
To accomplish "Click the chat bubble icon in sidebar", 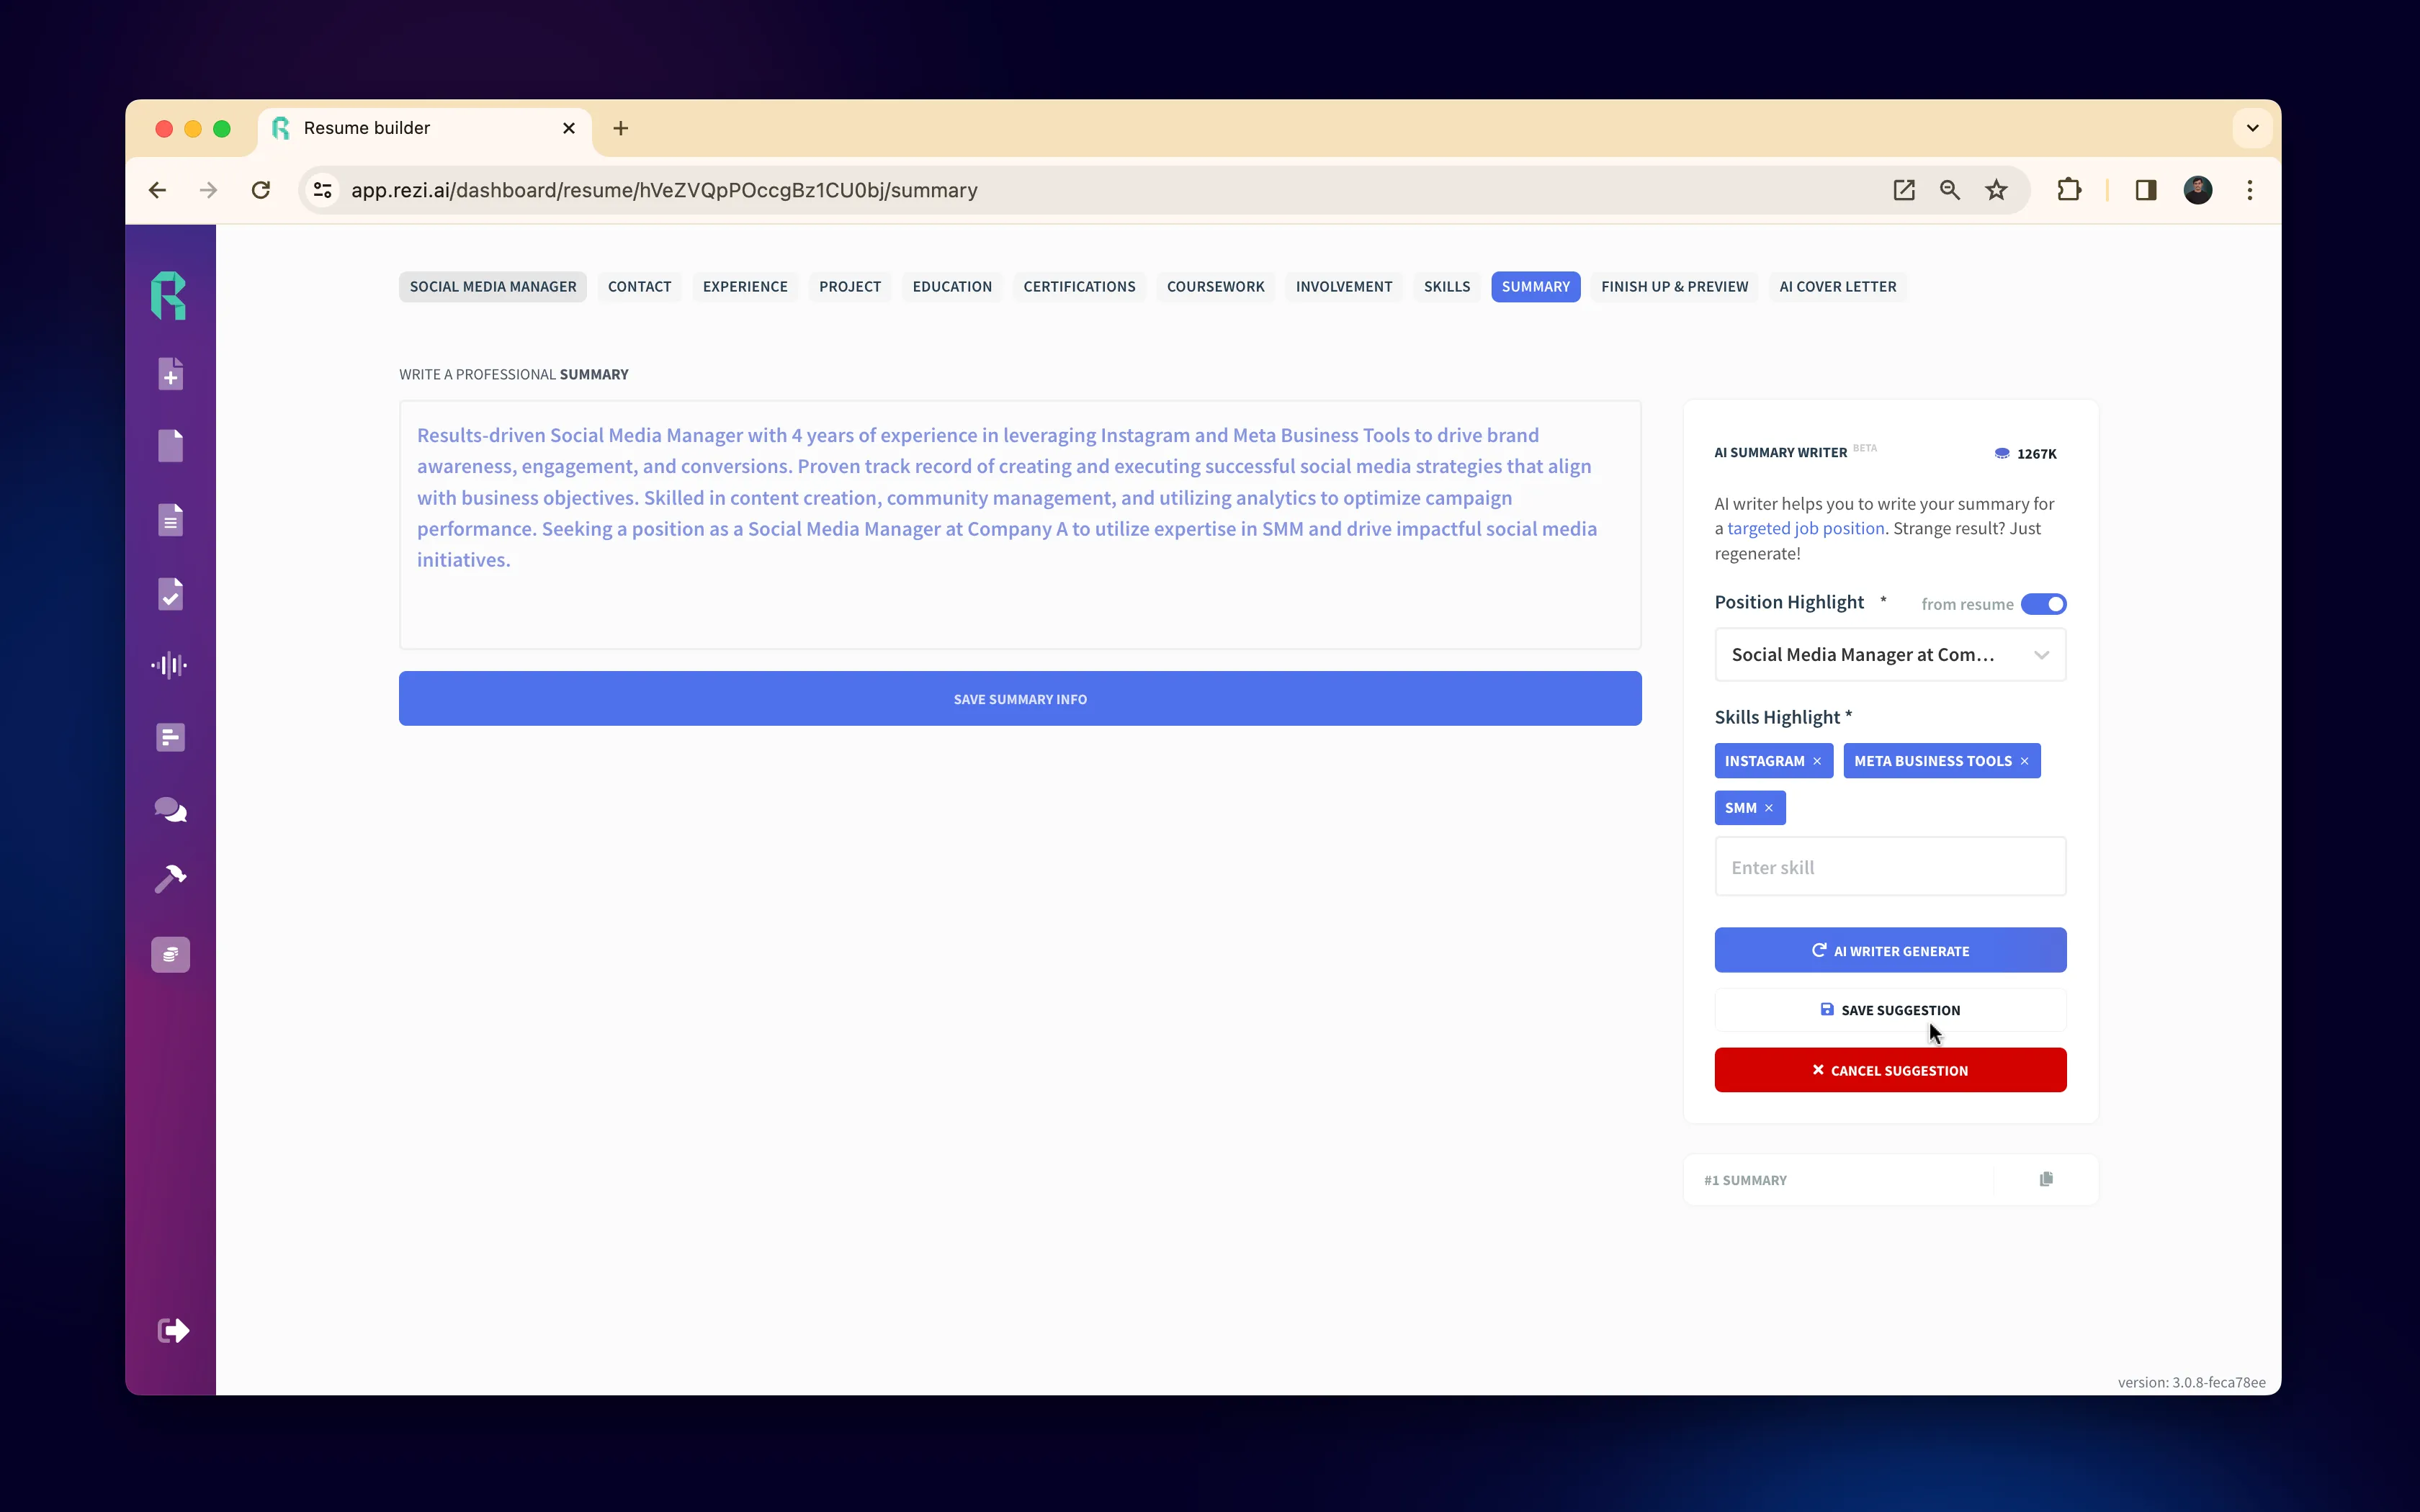I will point(169,809).
